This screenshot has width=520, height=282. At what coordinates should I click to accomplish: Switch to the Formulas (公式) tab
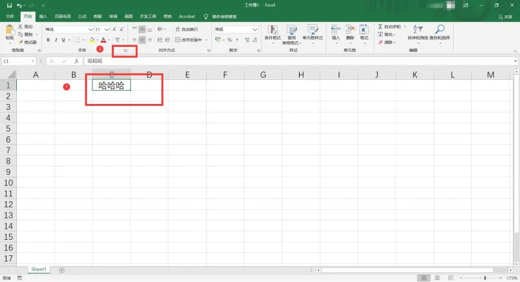pyautogui.click(x=82, y=16)
